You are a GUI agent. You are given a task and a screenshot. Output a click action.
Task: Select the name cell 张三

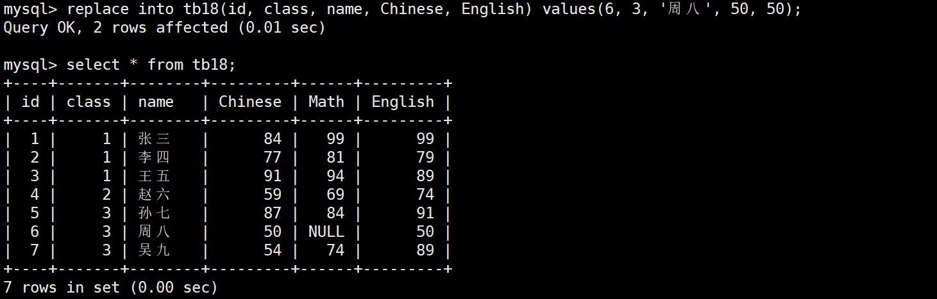coord(155,139)
